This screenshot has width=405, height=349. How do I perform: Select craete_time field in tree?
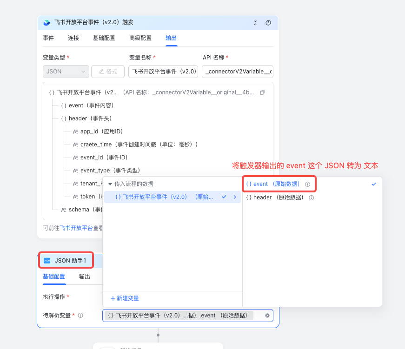click(135, 145)
